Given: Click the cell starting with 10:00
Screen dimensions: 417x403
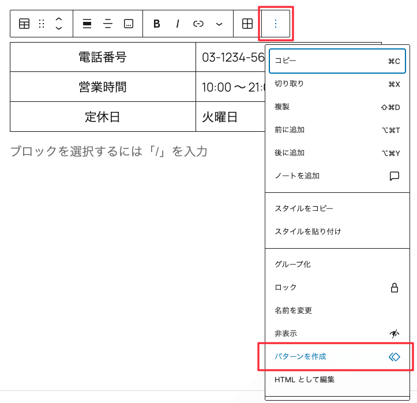Looking at the screenshot, I should pyautogui.click(x=231, y=87).
